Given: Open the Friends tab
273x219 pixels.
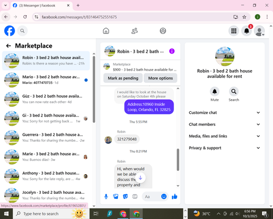Looking at the screenshot, I should [134, 31].
